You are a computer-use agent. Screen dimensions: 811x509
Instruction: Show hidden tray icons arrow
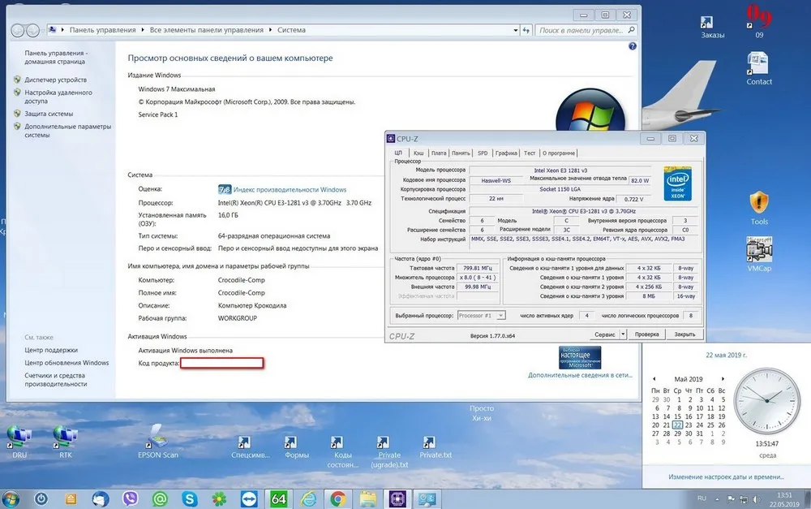click(717, 499)
